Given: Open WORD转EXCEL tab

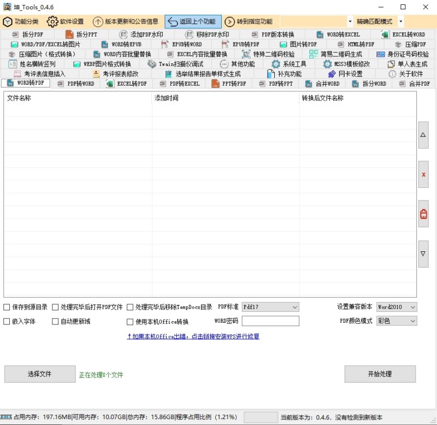Looking at the screenshot, I should 338,34.
